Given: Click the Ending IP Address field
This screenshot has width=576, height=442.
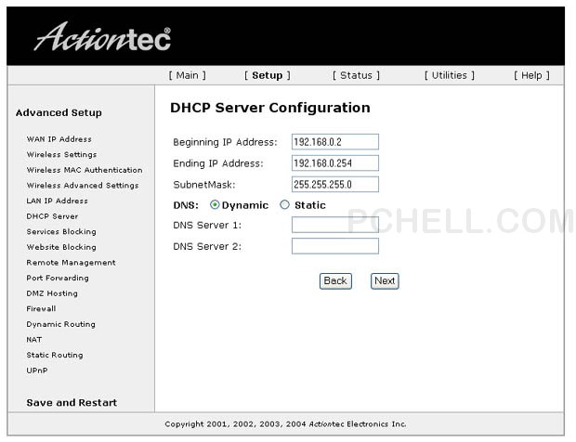Looking at the screenshot, I should pyautogui.click(x=334, y=163).
